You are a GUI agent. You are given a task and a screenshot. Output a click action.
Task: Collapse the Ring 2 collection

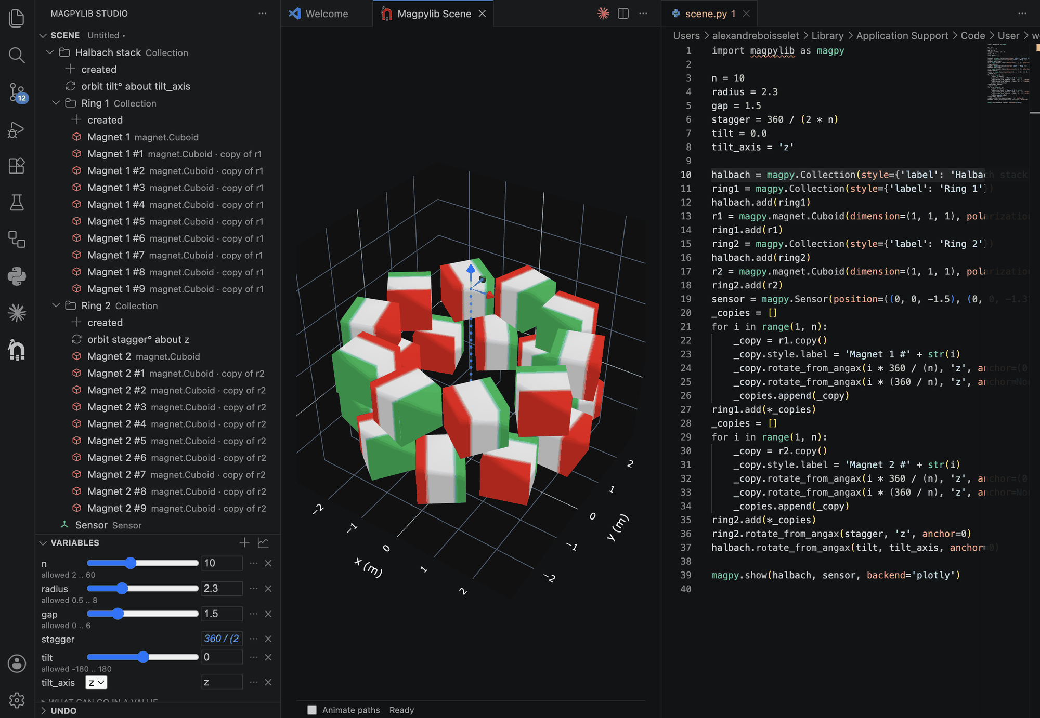(x=56, y=305)
